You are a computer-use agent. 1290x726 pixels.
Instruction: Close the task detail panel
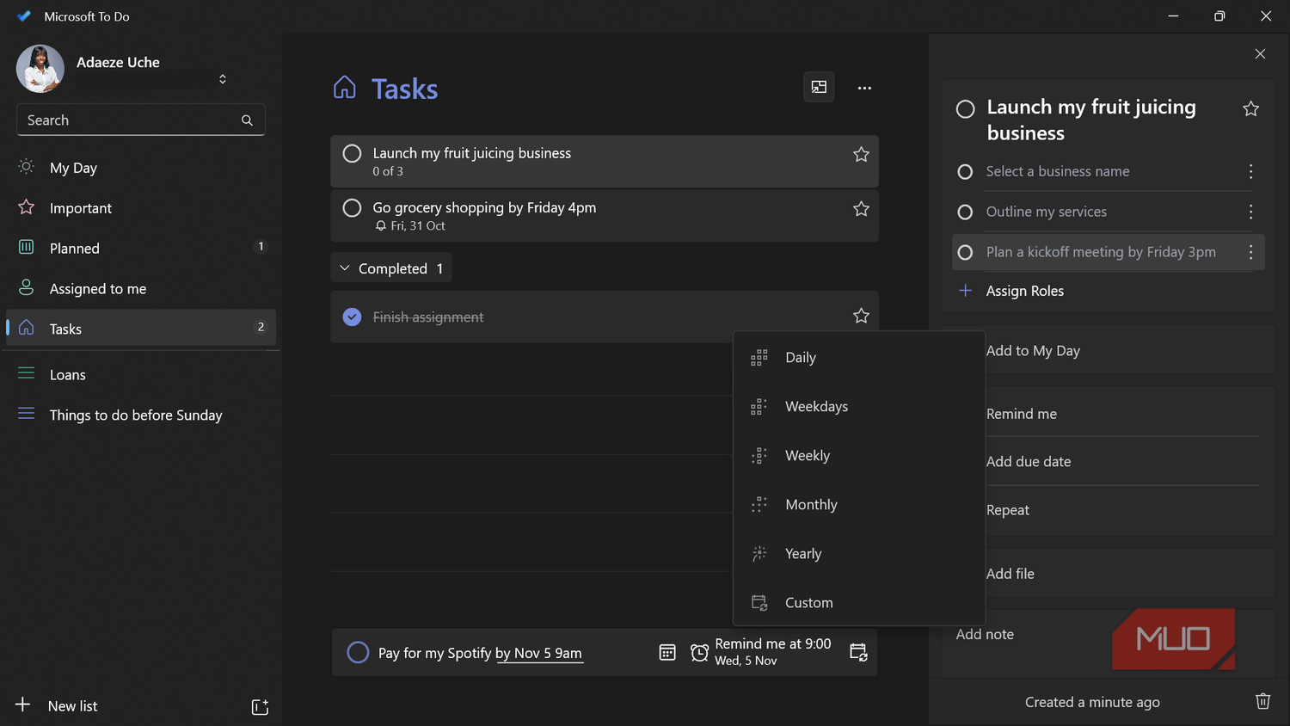[x=1260, y=53]
